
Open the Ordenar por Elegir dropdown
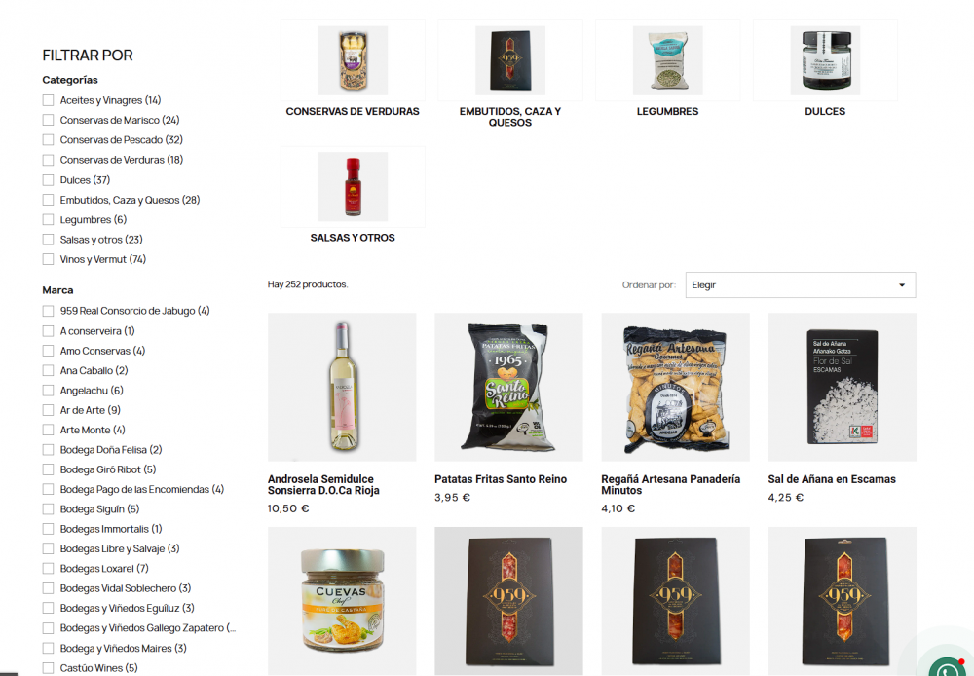pos(800,284)
